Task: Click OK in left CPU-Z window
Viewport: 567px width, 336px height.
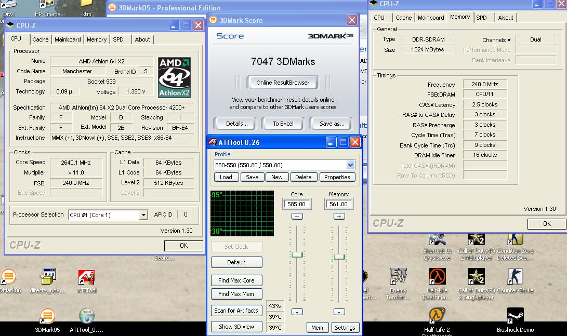Action: coord(183,246)
